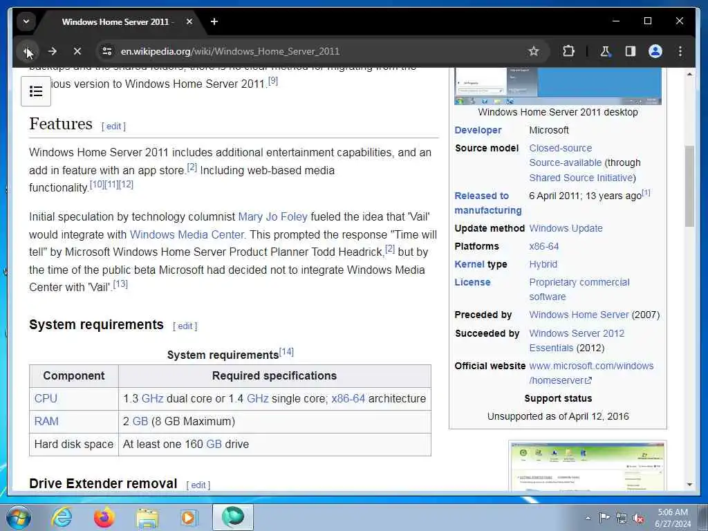The height and width of the screenshot is (531, 708).
Task: Open the Closed-source link
Action: click(560, 148)
